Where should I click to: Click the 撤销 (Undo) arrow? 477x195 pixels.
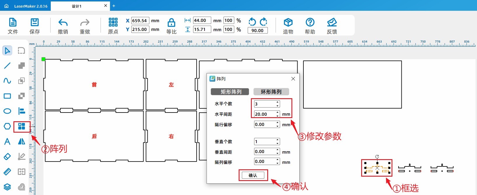click(63, 22)
